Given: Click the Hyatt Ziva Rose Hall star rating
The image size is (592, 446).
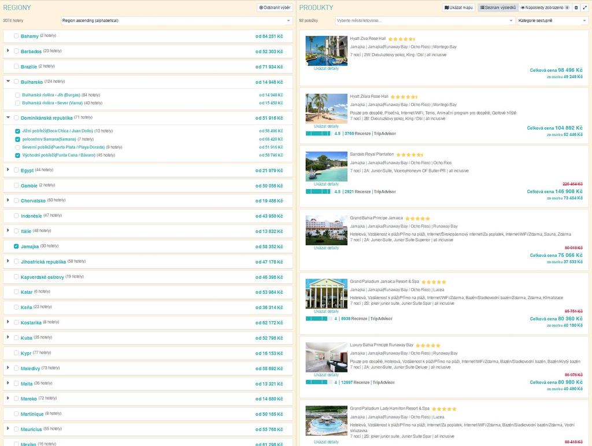Looking at the screenshot, I should (x=402, y=39).
